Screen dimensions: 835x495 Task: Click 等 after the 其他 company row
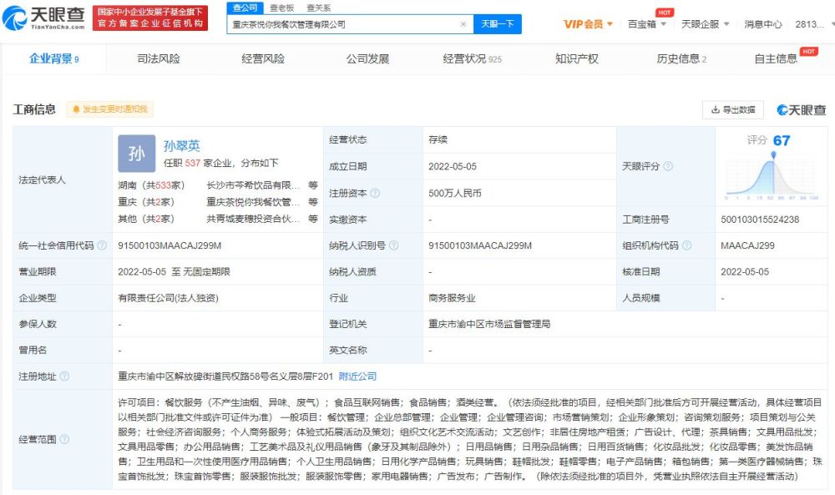(x=312, y=218)
